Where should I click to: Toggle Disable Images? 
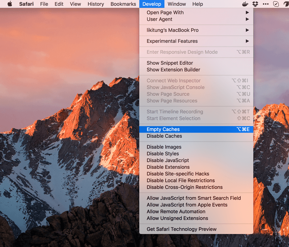(196, 147)
